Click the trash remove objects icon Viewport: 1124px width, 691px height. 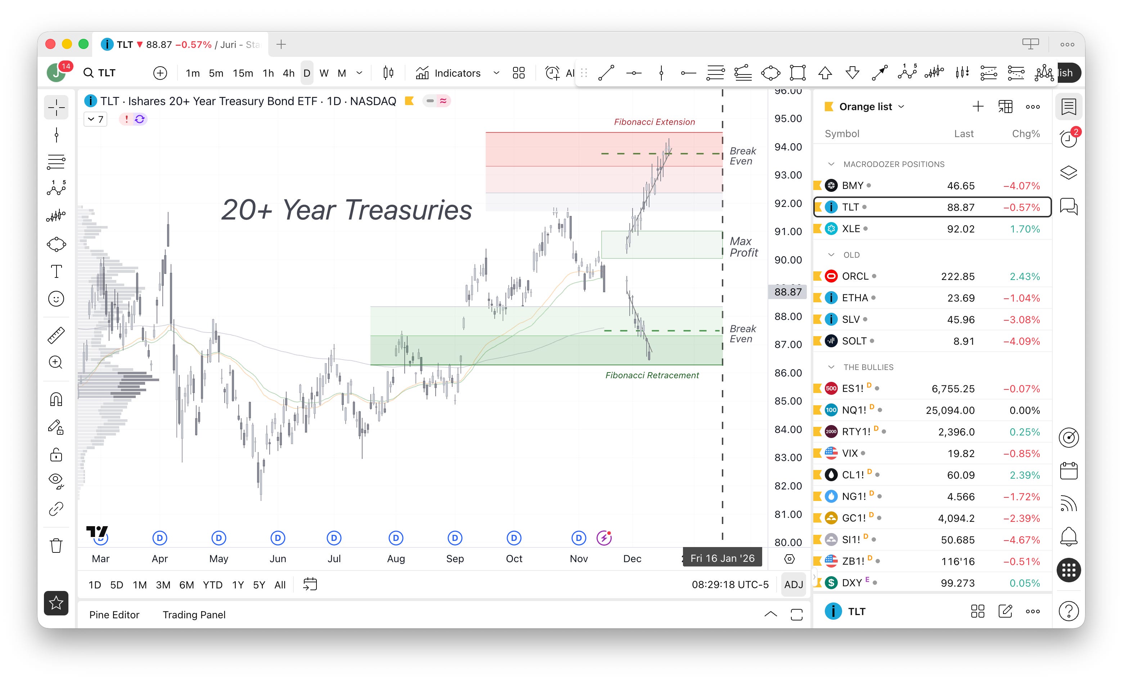[x=56, y=545]
